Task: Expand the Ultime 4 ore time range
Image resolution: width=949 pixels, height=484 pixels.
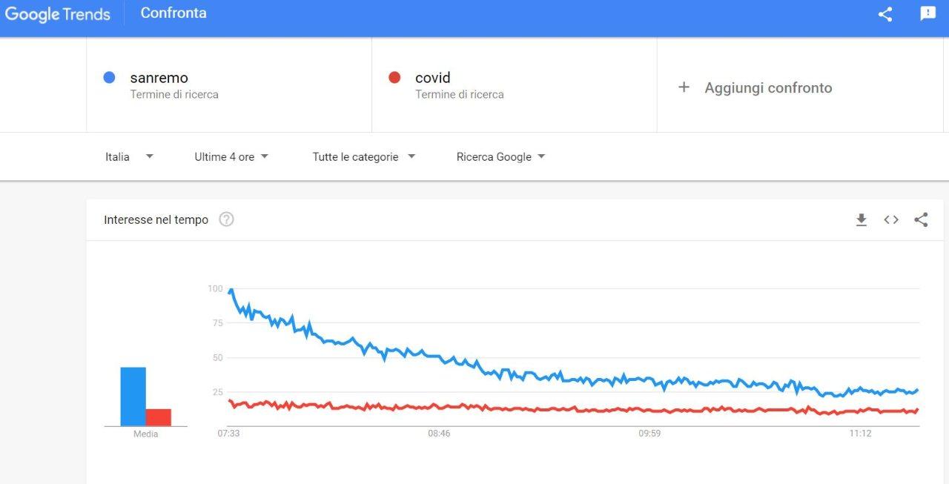Action: (231, 156)
